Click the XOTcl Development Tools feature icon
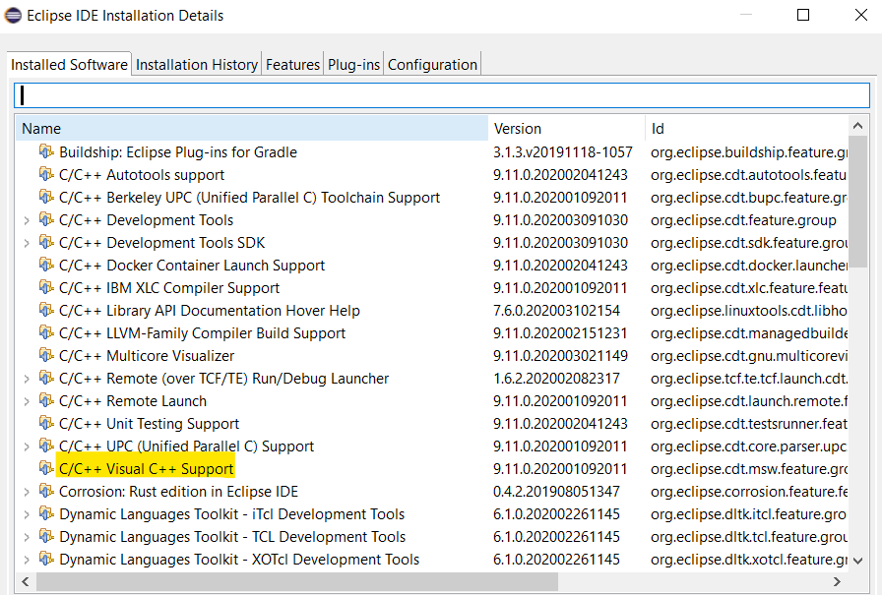Viewport: 882px width, 595px height. point(46,559)
